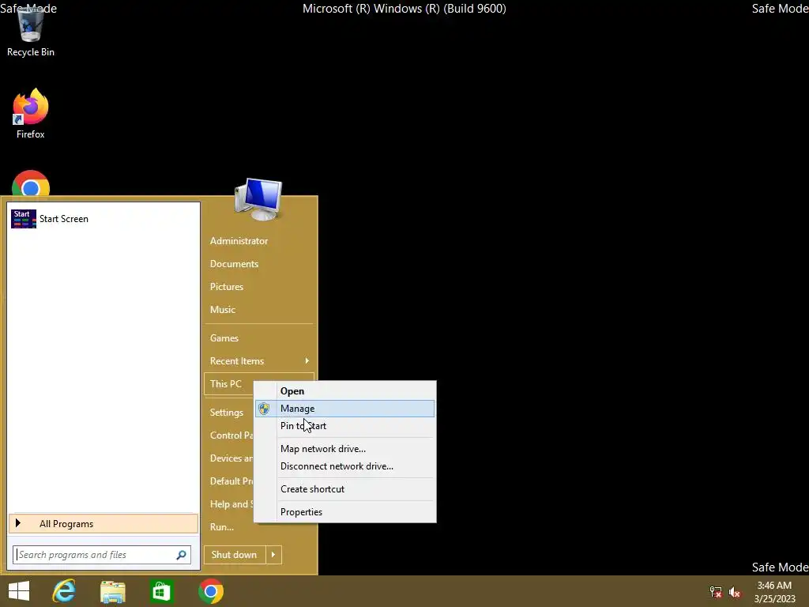Choose Pin to Start
The height and width of the screenshot is (607, 809).
click(345, 426)
